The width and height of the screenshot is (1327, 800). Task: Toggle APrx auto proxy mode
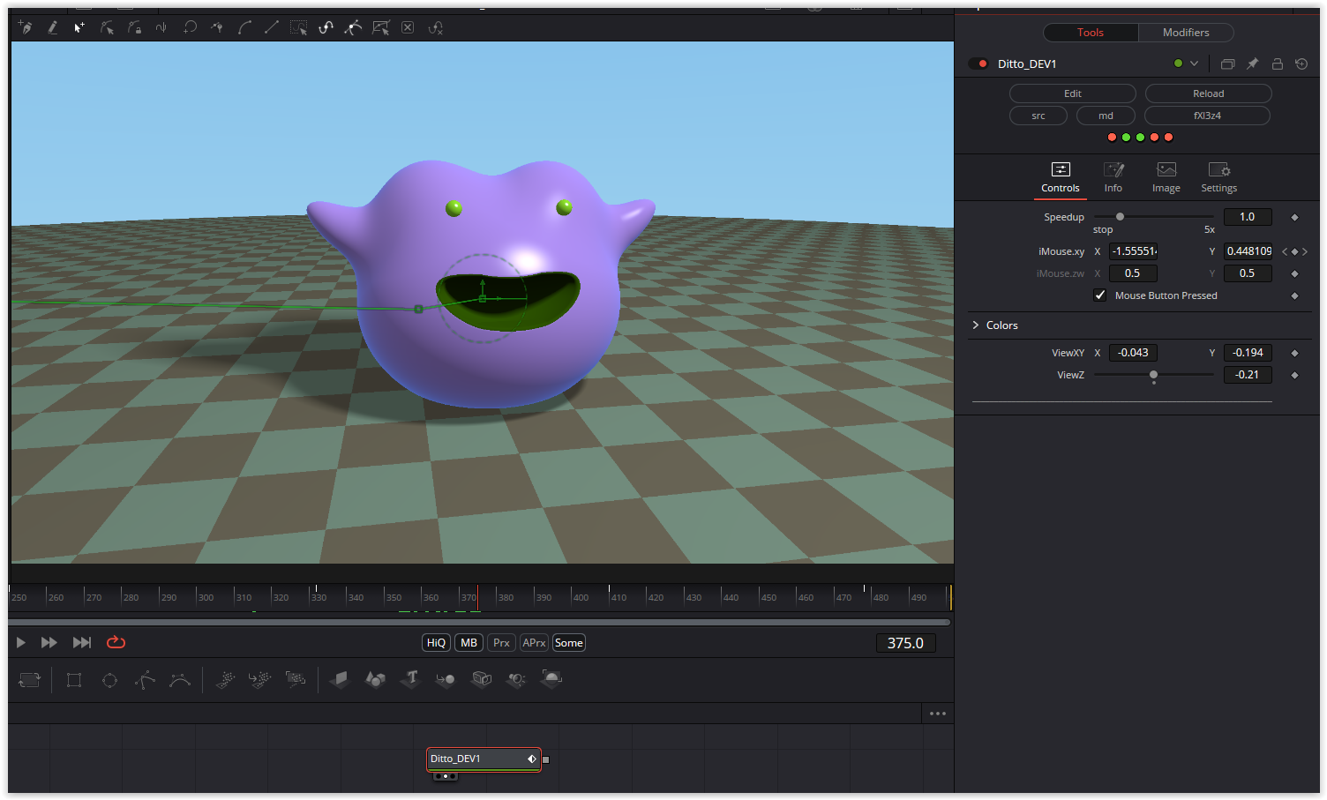pyautogui.click(x=534, y=643)
